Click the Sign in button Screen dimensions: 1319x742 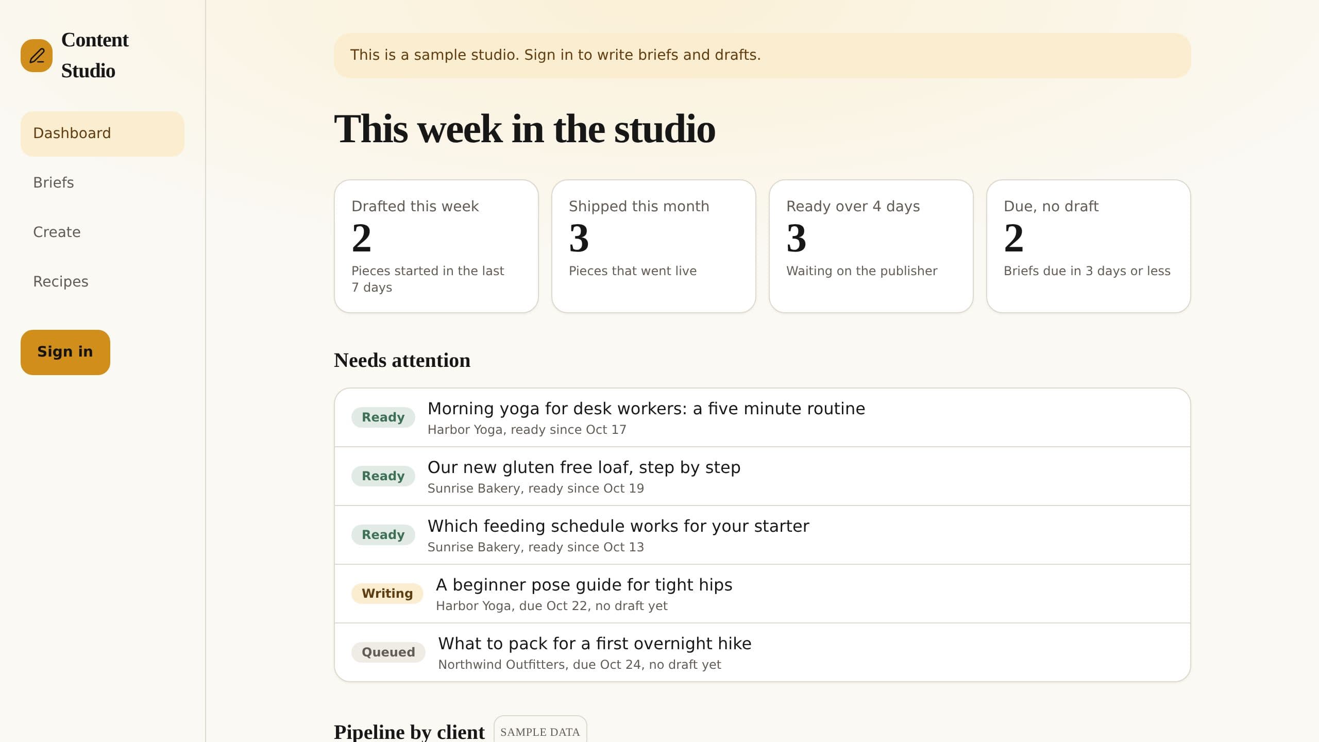tap(65, 352)
